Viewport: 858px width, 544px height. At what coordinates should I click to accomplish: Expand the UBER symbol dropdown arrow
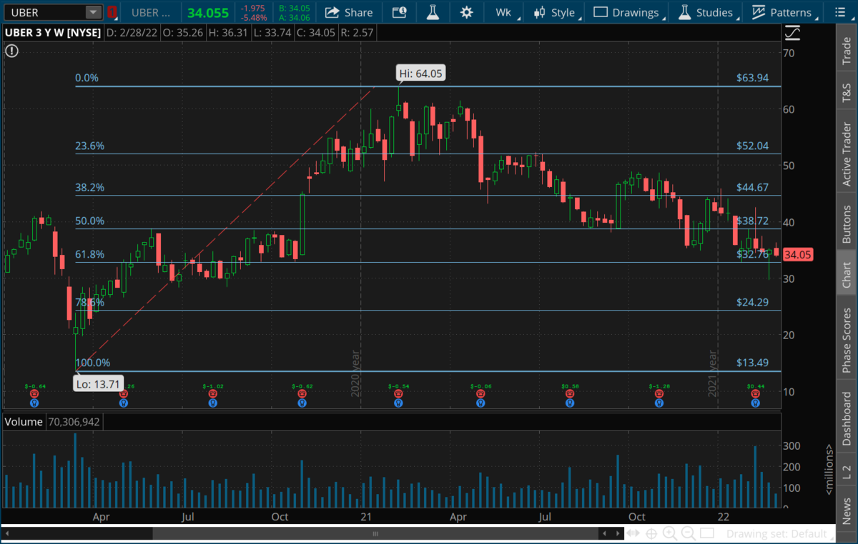[94, 12]
